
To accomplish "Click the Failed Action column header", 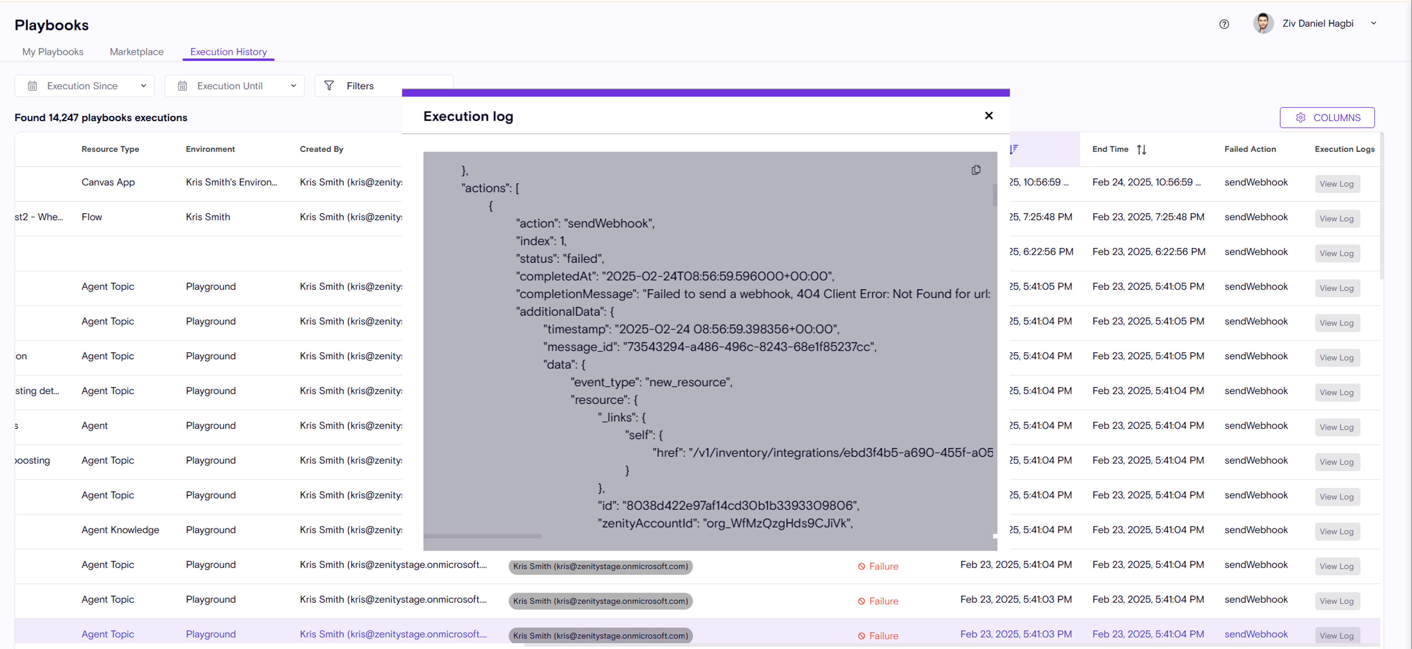I will pyautogui.click(x=1250, y=149).
